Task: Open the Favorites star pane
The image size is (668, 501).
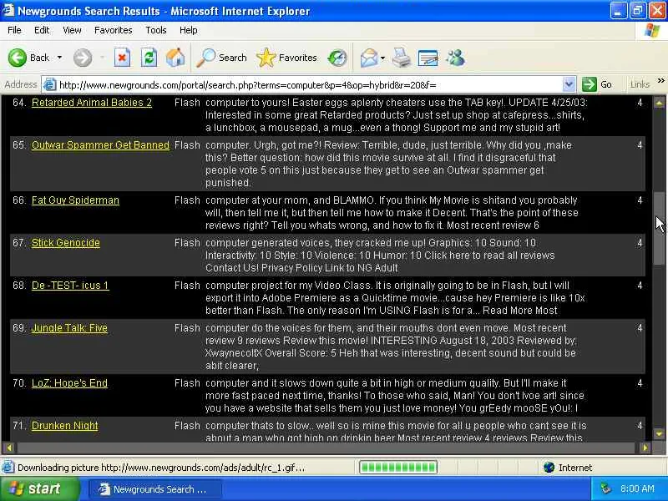Action: [x=286, y=58]
